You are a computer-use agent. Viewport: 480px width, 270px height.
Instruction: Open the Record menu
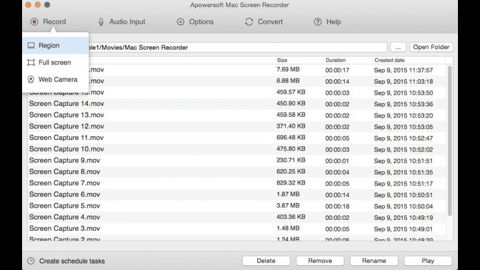tap(49, 21)
